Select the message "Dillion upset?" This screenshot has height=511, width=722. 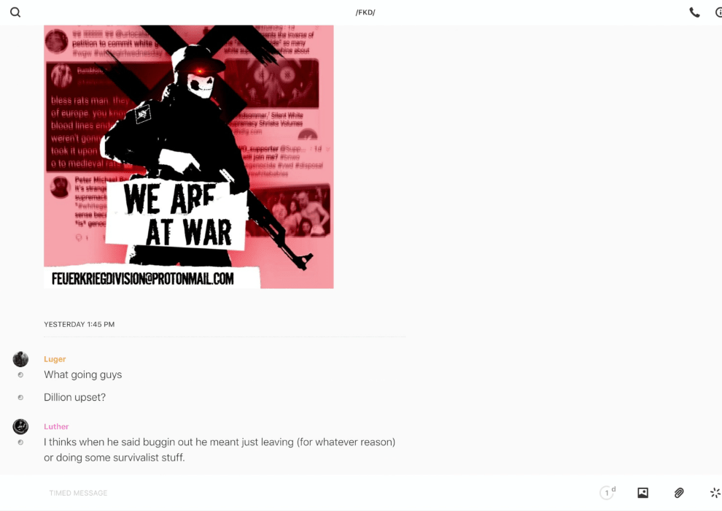74,397
